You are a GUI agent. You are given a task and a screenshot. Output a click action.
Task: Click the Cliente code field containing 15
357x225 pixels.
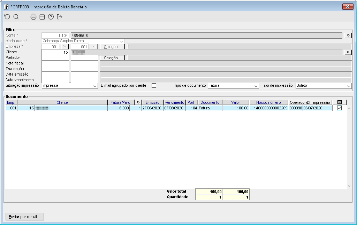pos(55,52)
